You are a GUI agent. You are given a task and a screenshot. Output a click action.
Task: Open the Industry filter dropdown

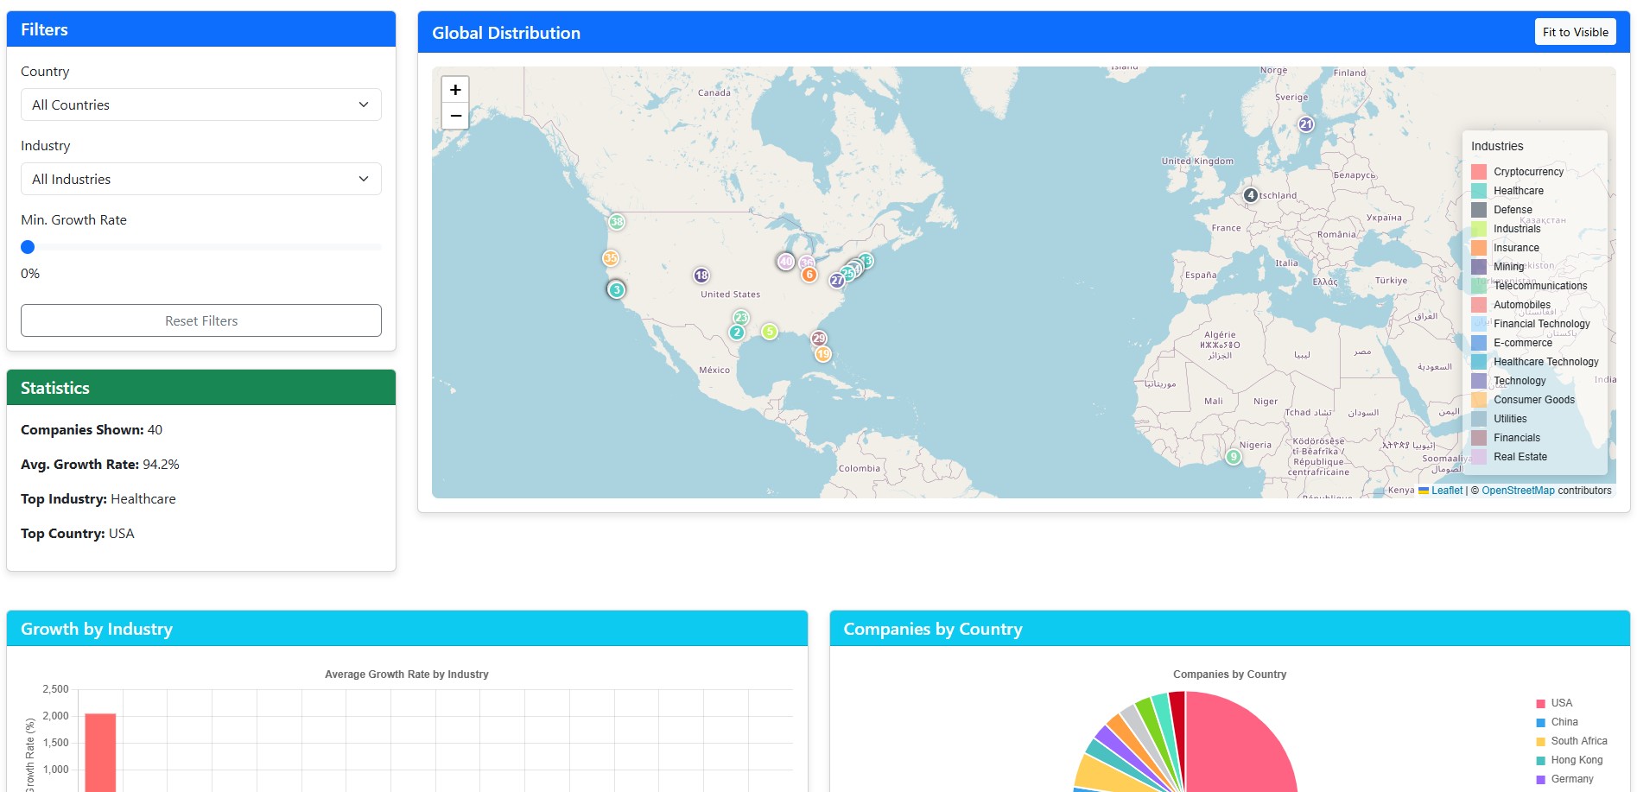click(x=201, y=179)
